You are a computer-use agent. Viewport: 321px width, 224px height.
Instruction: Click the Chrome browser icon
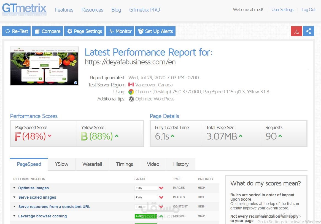click(x=131, y=92)
